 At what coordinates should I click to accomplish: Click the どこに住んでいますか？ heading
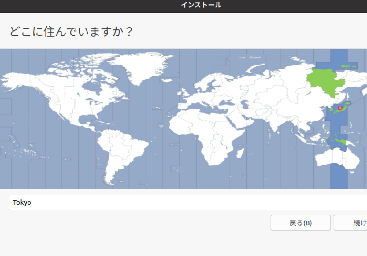71,32
